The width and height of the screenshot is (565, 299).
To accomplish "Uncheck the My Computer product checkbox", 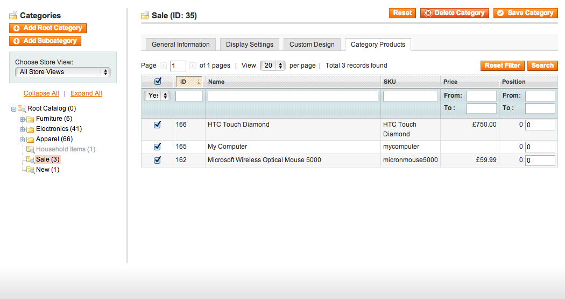I will (157, 147).
